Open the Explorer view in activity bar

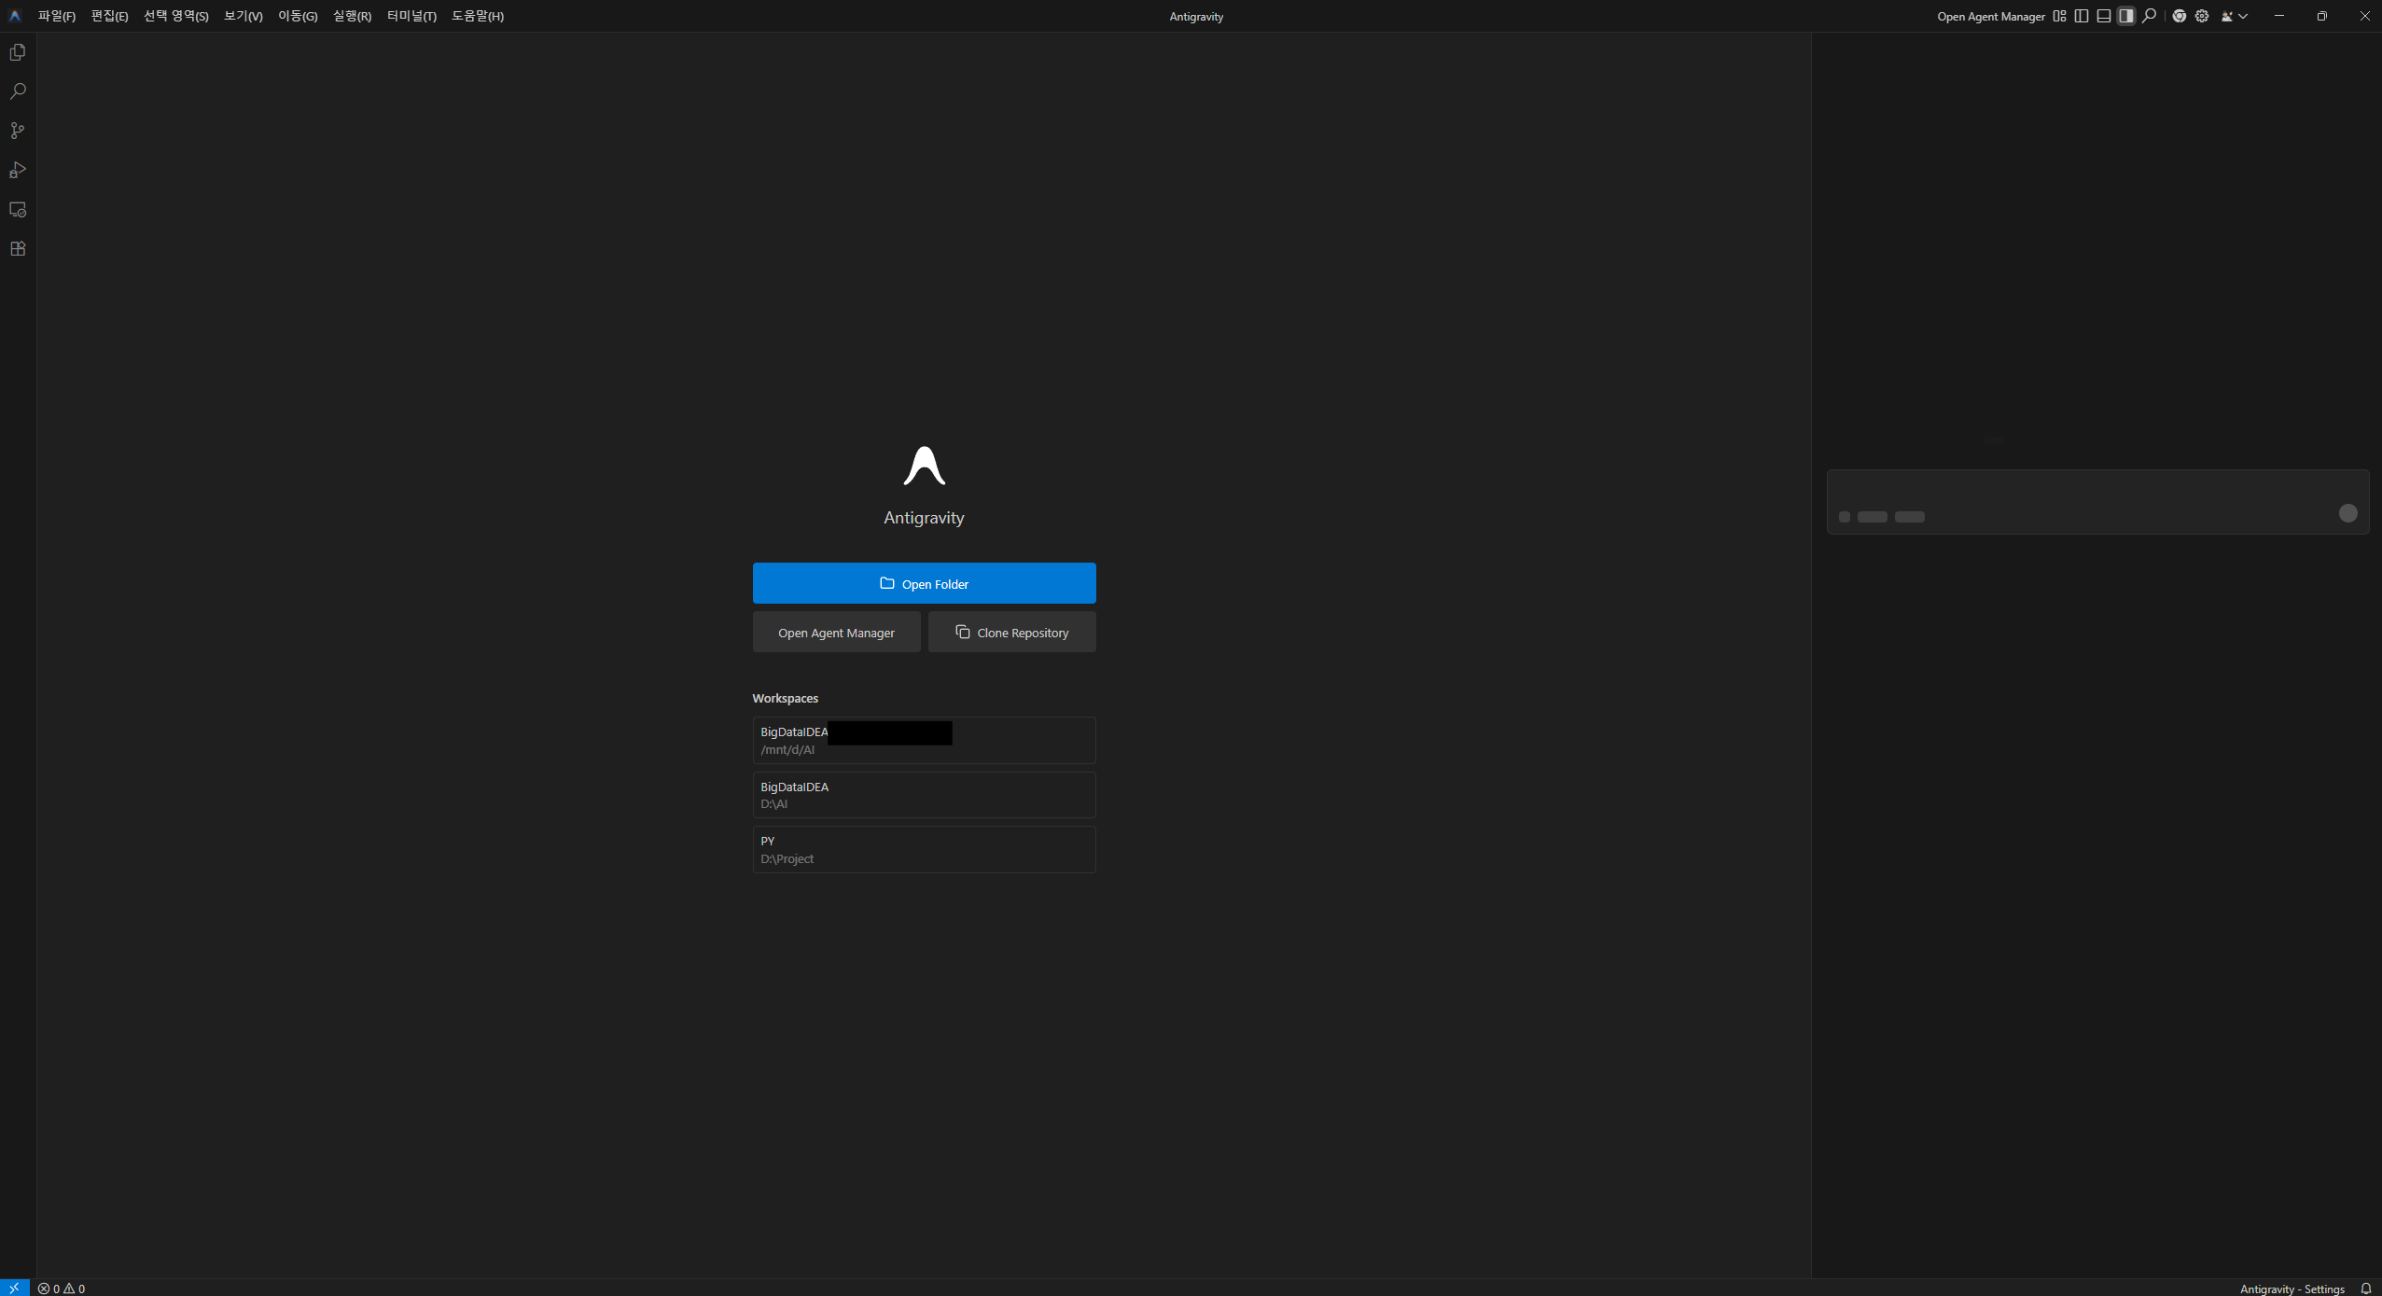pos(18,52)
